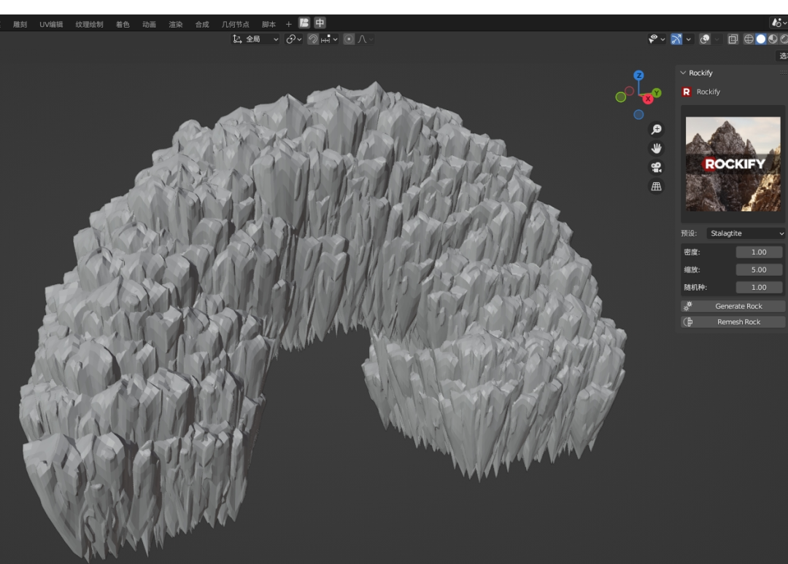Open the 合成 workspace tab
This screenshot has height=564, width=788.
click(202, 24)
